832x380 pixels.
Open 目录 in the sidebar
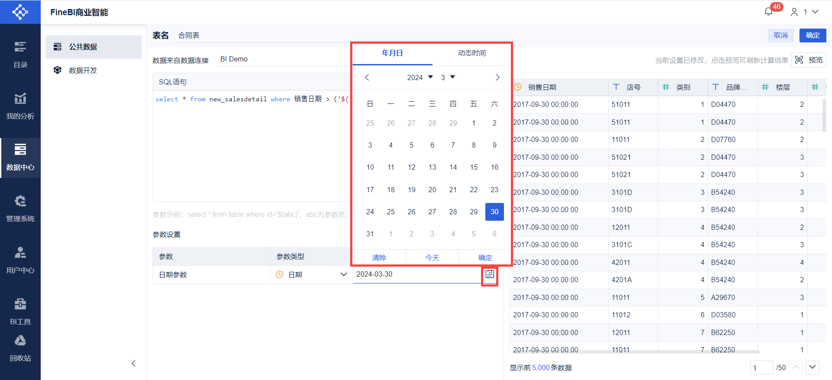(20, 55)
